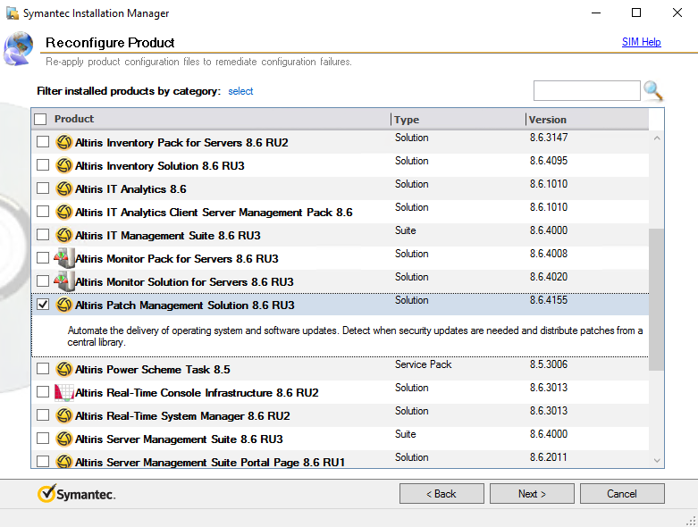Click the Altiris Inventory Pack for Servers icon
Screen dimensions: 698x527
click(64, 142)
